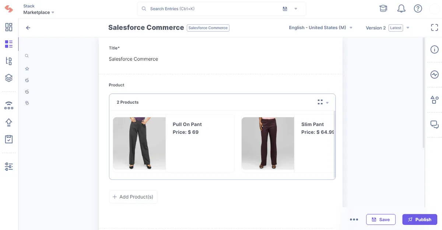Open the Tasks clipboard-check icon in sidebar

[9, 139]
